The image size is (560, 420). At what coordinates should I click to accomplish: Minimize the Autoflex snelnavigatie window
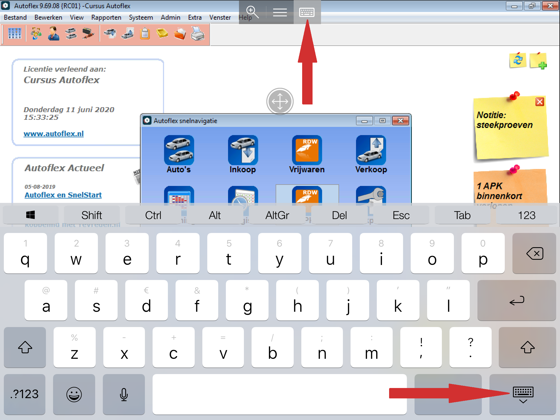[x=364, y=121]
